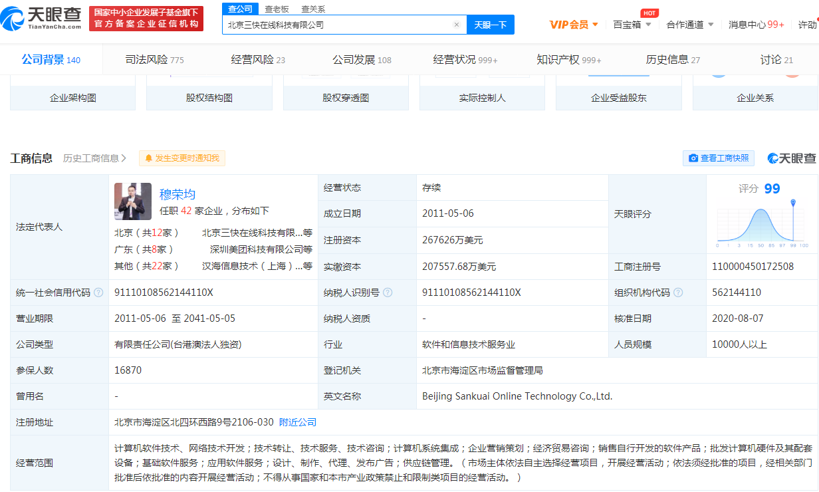The width and height of the screenshot is (819, 492).
Task: Open 汉海信息技术（上海）...等 link
Action: (257, 266)
